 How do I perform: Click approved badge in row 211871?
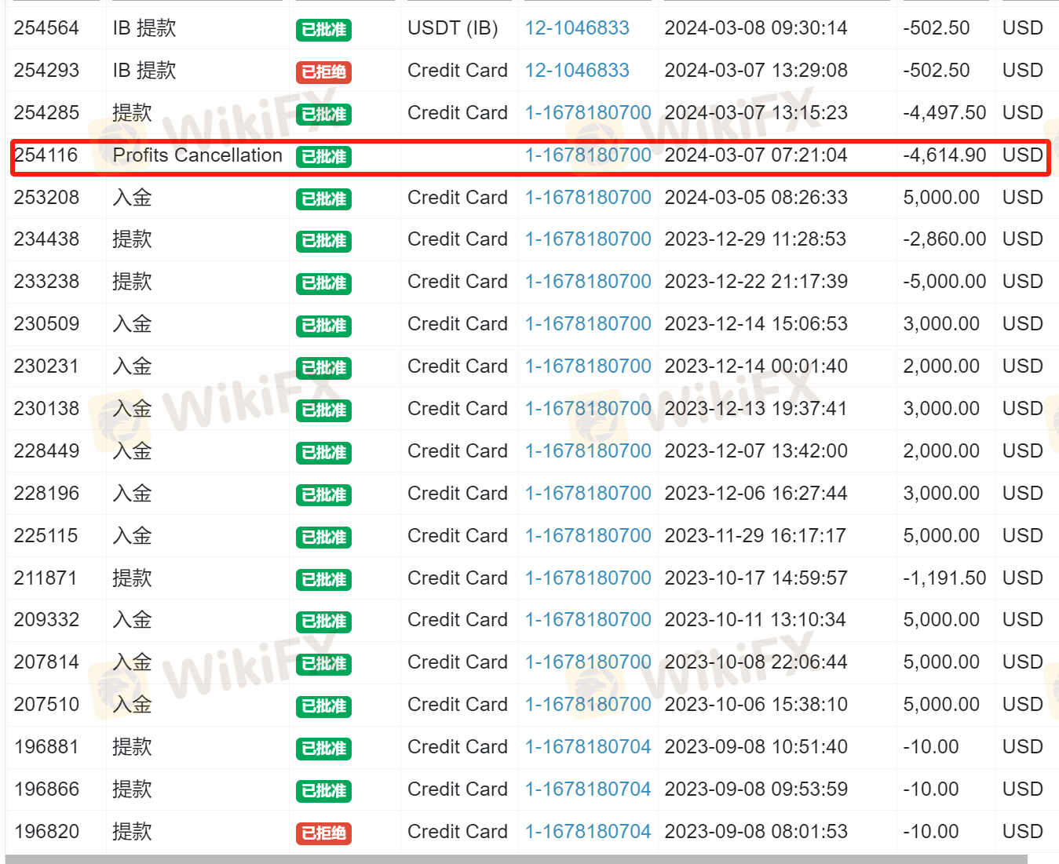click(x=323, y=580)
